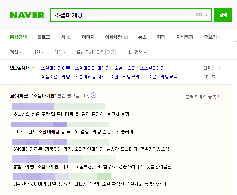
Task: Set 옵션유지 toggle to 꺼짐
Action: 100,52
